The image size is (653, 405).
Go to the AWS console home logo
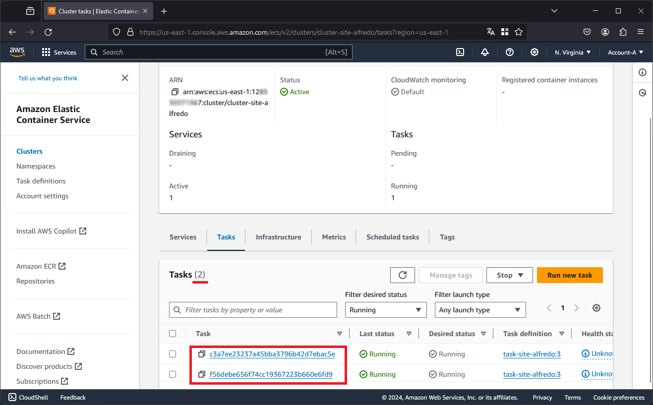pyautogui.click(x=17, y=52)
